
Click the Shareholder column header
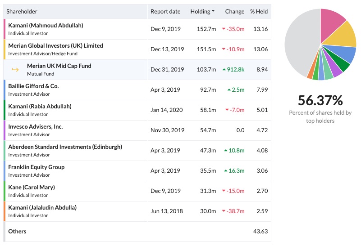pyautogui.click(x=22, y=12)
